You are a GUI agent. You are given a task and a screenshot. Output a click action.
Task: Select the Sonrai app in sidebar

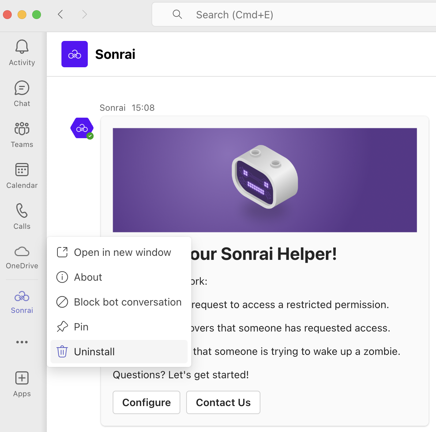[22, 302]
